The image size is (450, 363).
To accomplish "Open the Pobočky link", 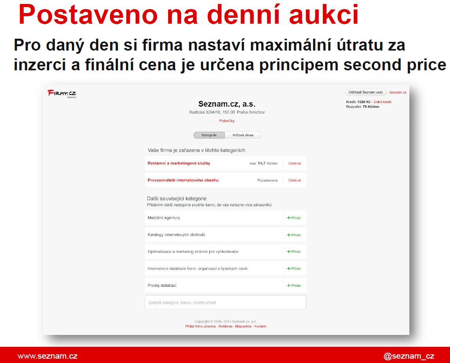I will [x=227, y=120].
